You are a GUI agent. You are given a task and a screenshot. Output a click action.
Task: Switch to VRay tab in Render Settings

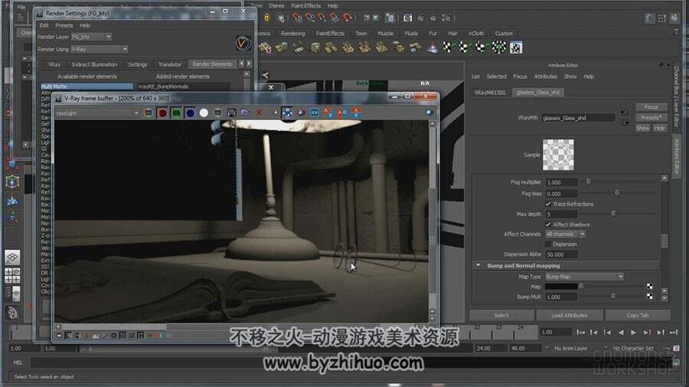pos(54,64)
